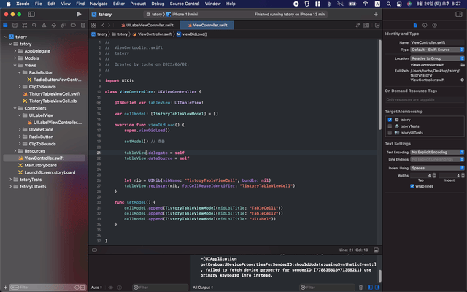This screenshot has height=292, width=467.
Task: Toggle breakpoints activation icon in debug bar
Action: [94, 250]
